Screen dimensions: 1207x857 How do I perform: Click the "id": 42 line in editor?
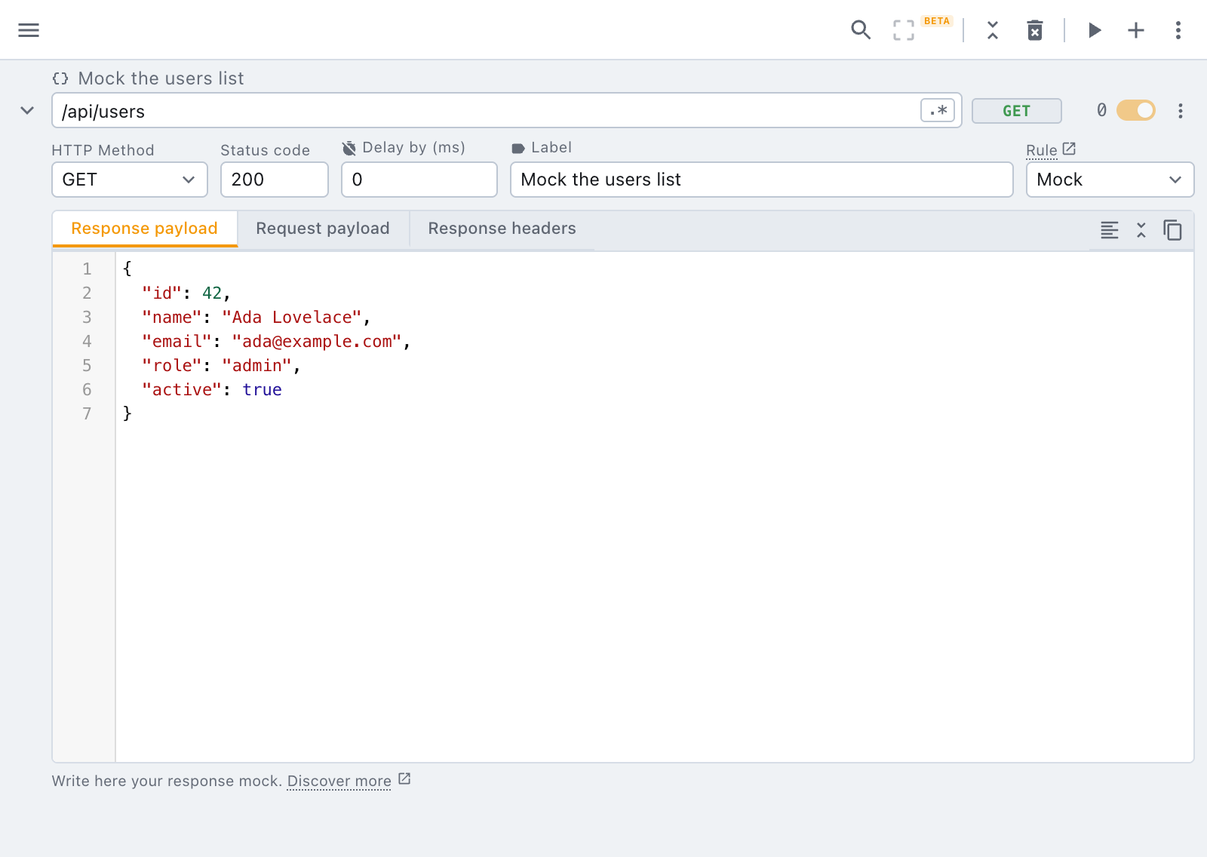pyautogui.click(x=186, y=293)
